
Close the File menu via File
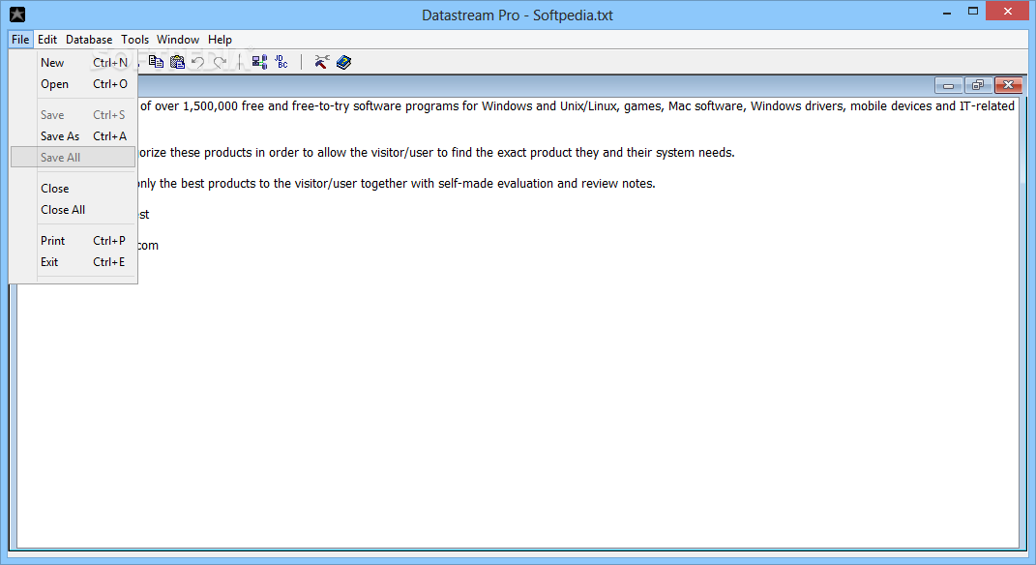pyautogui.click(x=20, y=40)
